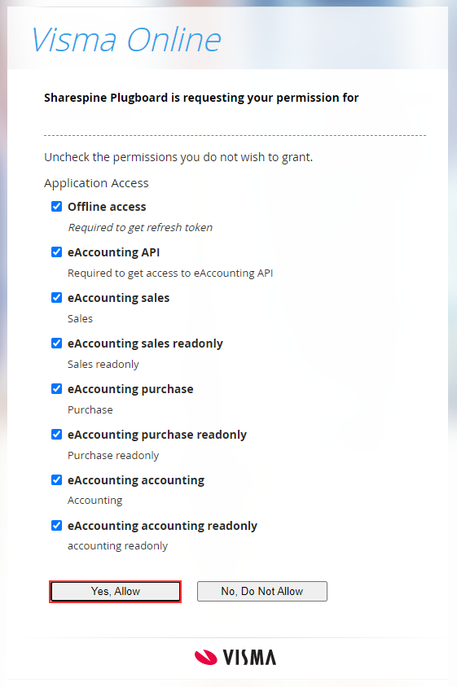
Task: Disable eAccounting accounting permission checkbox
Action: coord(56,479)
